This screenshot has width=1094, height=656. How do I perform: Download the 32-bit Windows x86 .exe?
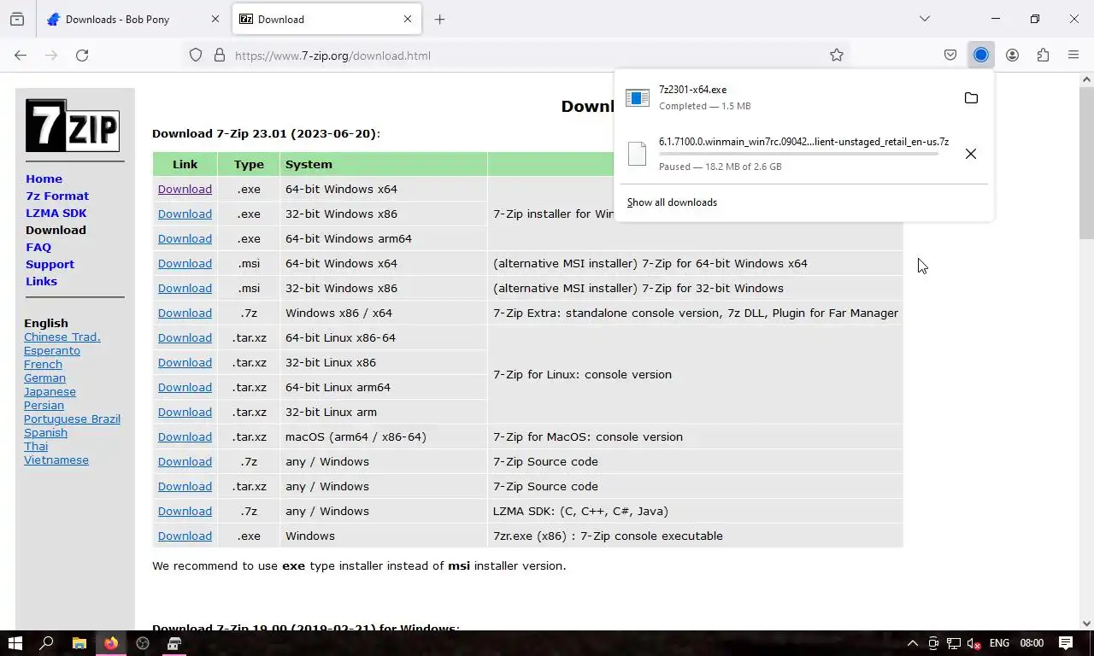(x=185, y=214)
